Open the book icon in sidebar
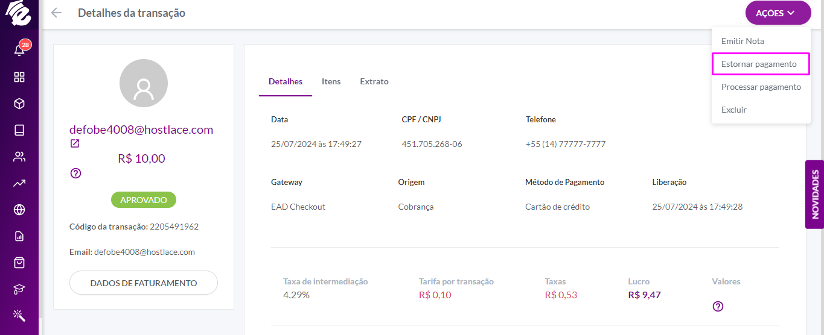 [19, 130]
